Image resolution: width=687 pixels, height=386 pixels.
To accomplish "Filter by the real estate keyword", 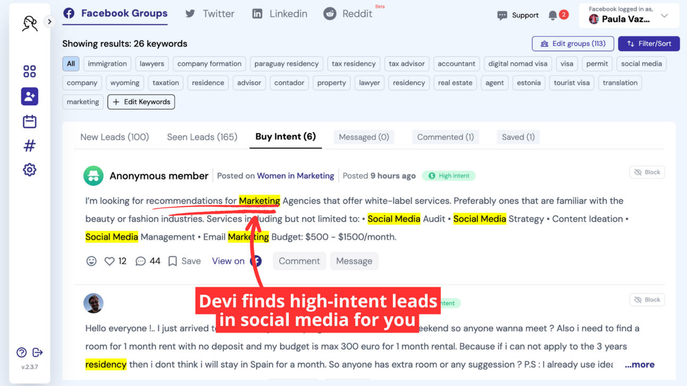I will coord(455,83).
